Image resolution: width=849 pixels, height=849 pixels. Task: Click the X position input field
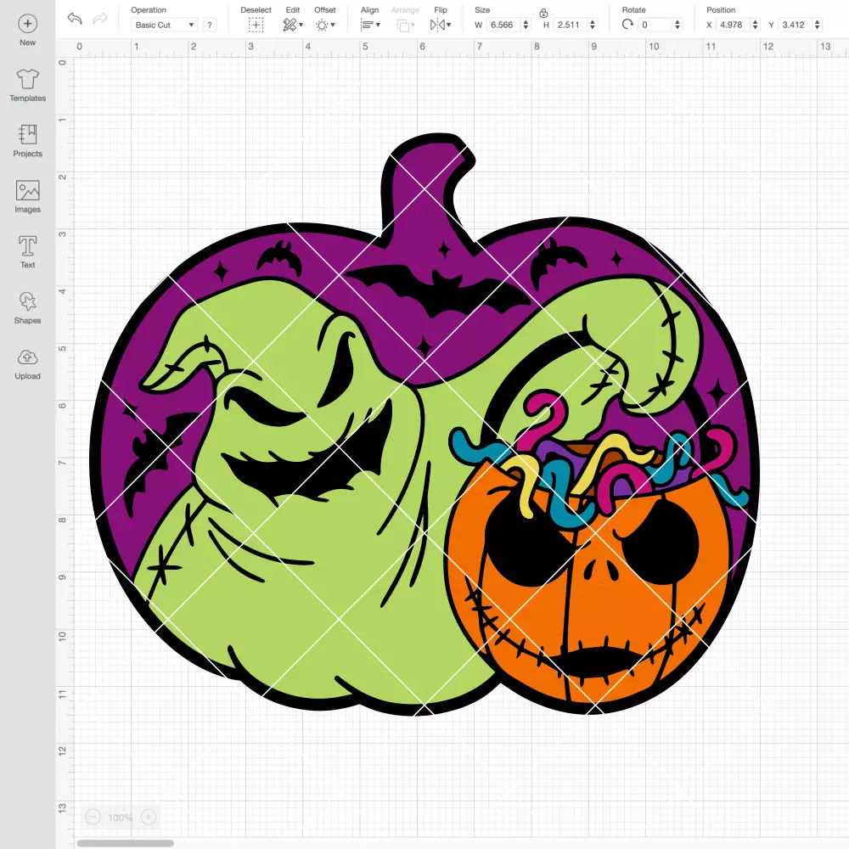click(x=733, y=25)
